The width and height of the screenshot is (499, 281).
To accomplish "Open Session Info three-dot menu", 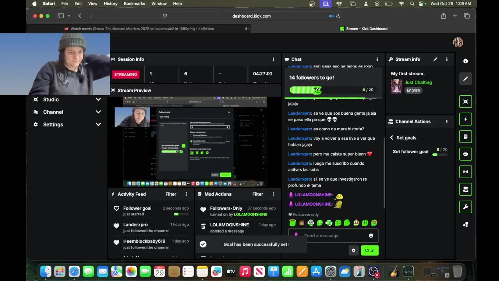I will coord(273,59).
